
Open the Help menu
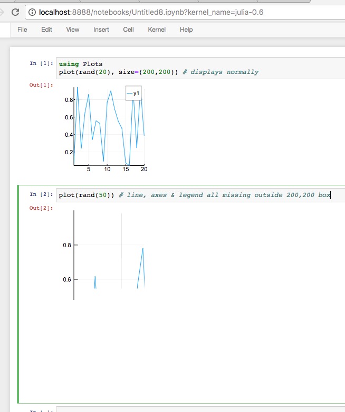186,30
